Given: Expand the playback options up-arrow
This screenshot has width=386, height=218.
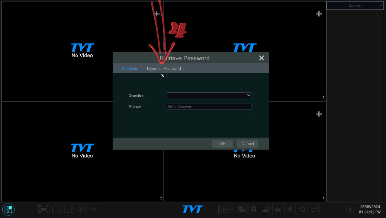Looking at the screenshot, I should (232, 209).
